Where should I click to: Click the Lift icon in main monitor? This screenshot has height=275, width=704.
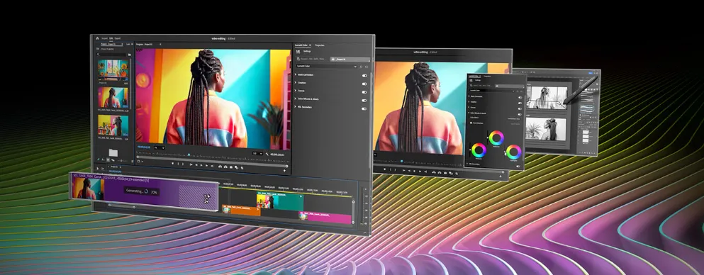tap(220, 167)
